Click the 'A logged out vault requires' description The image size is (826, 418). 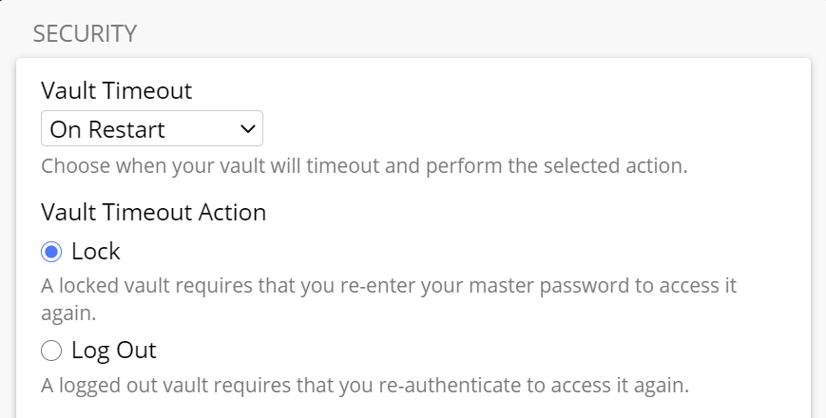364,386
